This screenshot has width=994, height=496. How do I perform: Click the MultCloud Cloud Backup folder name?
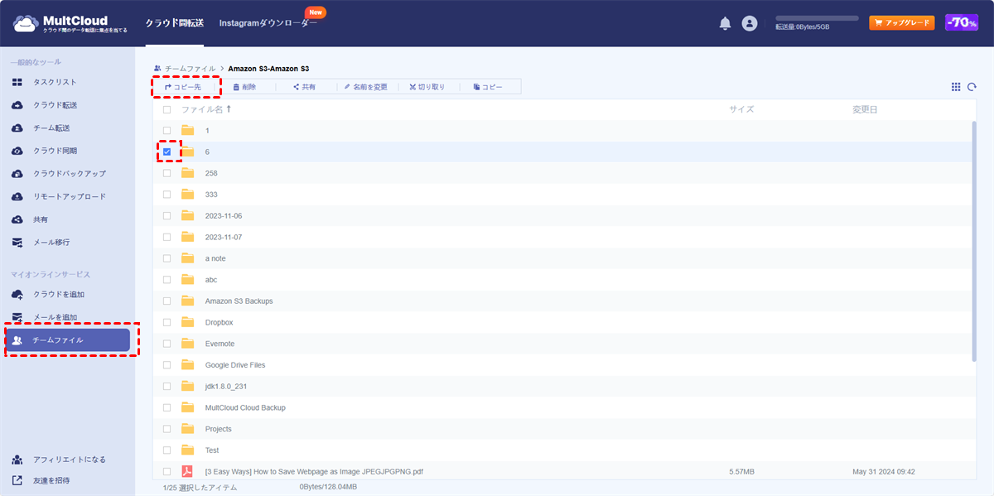(244, 407)
